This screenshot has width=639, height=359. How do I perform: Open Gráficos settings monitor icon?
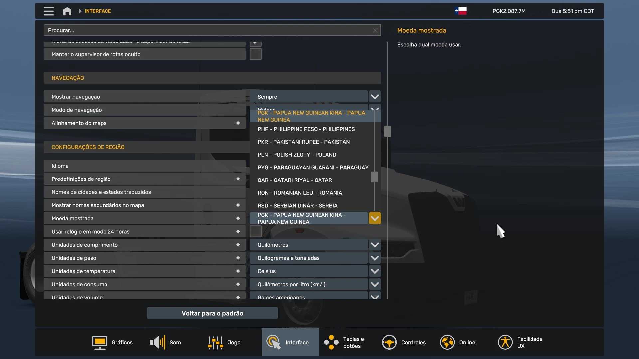tap(100, 342)
